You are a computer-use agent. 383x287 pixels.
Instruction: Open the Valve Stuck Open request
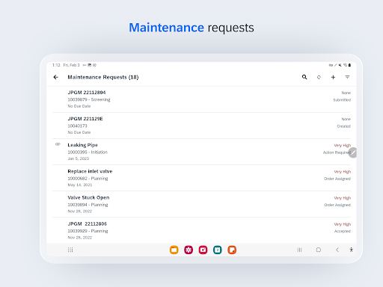[201, 204]
